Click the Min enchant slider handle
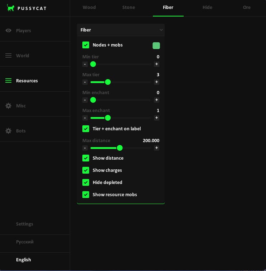This screenshot has height=271, width=266. (93, 100)
